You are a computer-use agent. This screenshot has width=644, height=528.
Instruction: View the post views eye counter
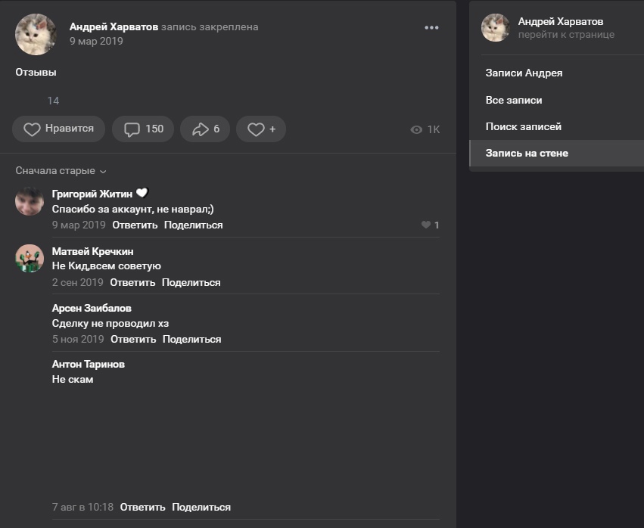click(425, 129)
